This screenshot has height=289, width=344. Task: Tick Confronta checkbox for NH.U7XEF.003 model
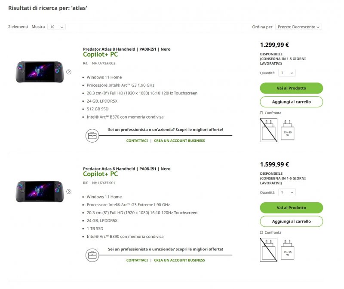(261, 113)
